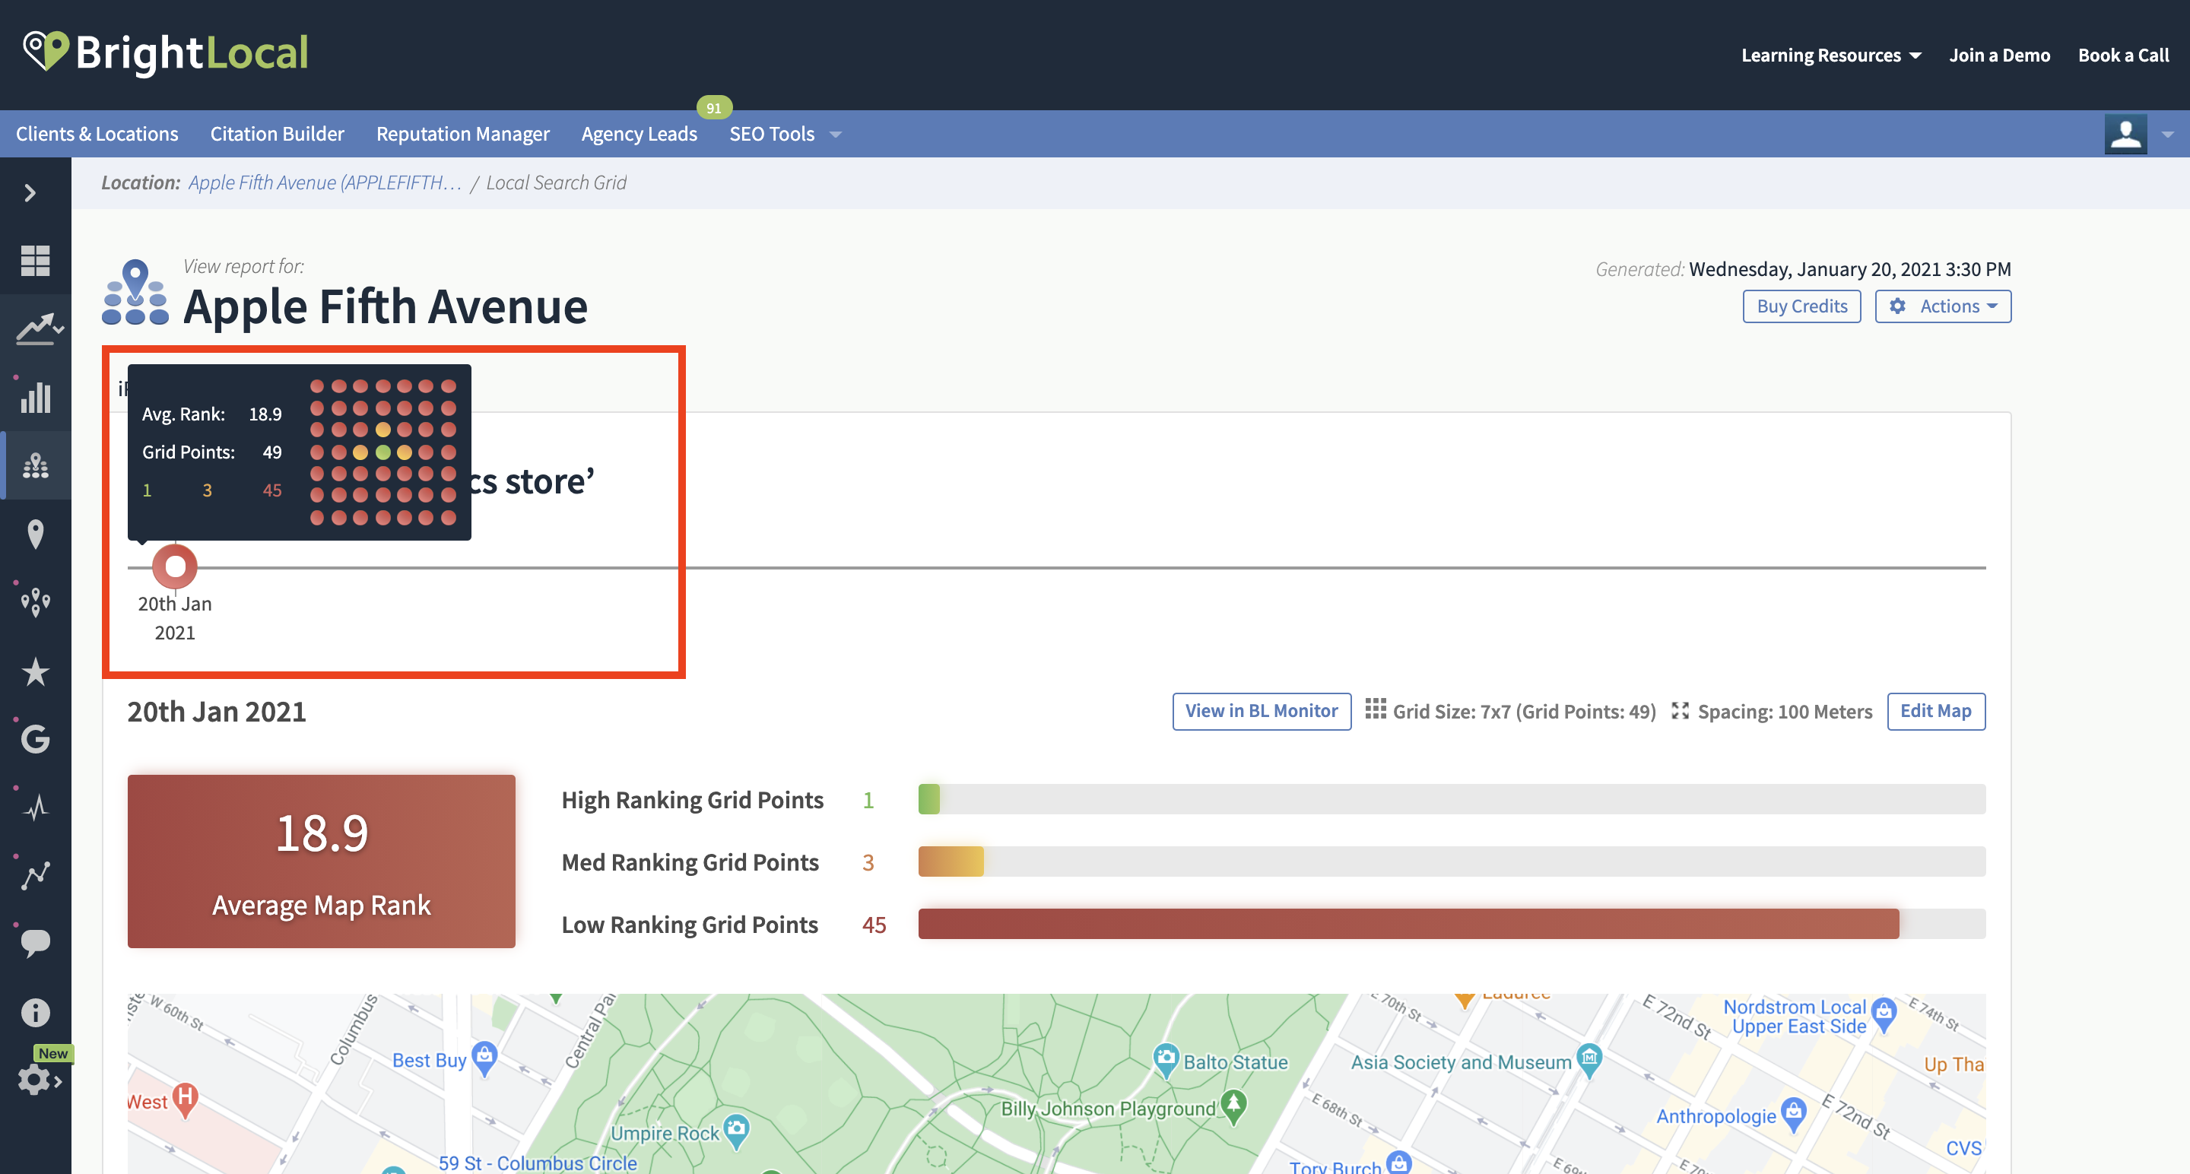Click the Local Search Grid report icon
Image resolution: width=2190 pixels, height=1174 pixels.
coord(135,293)
